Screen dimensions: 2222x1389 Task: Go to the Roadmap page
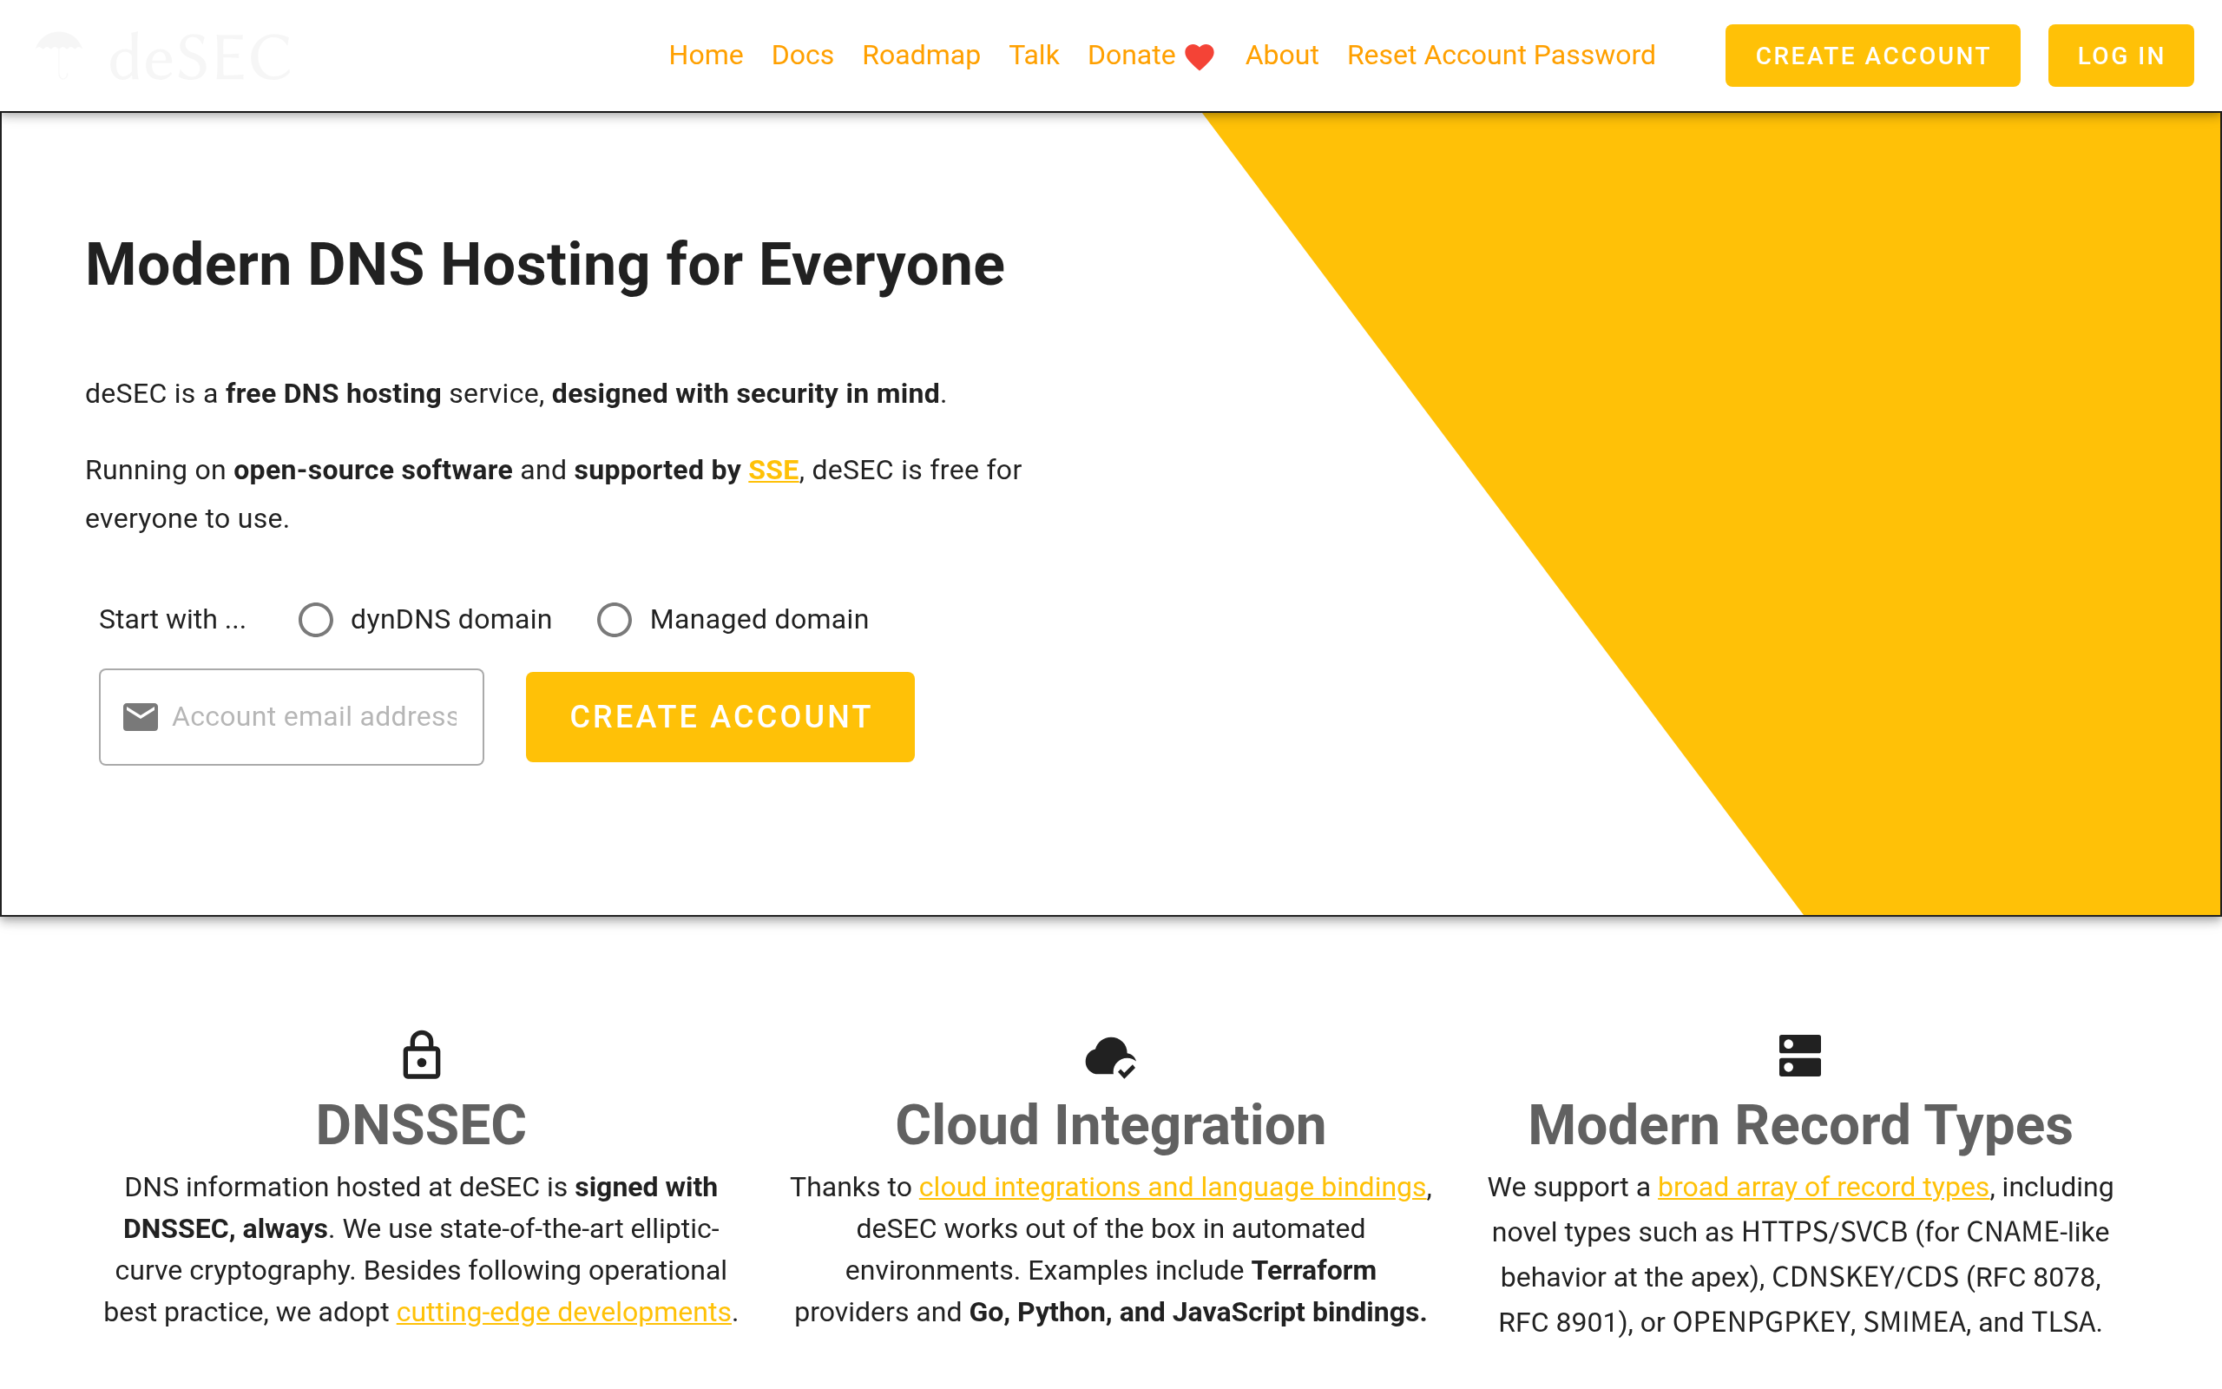(921, 55)
